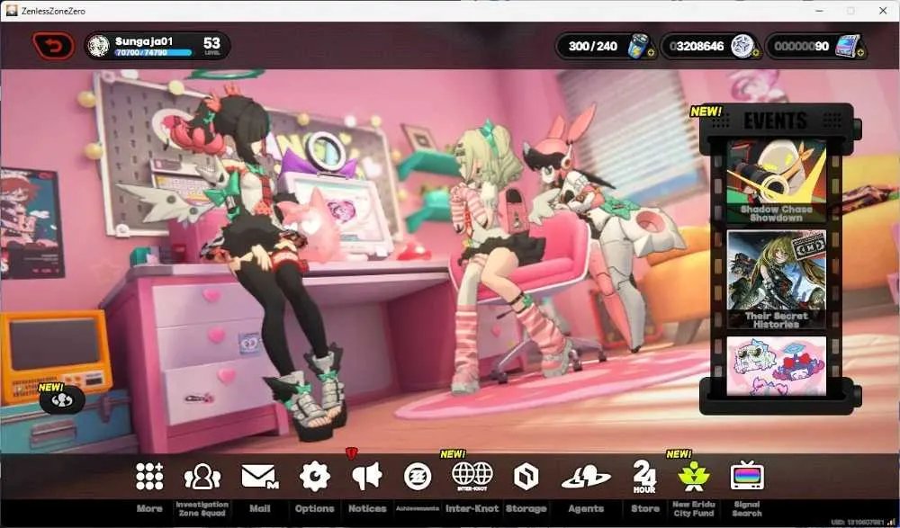Open the Achievements medal icon
900x528 pixels.
418,477
